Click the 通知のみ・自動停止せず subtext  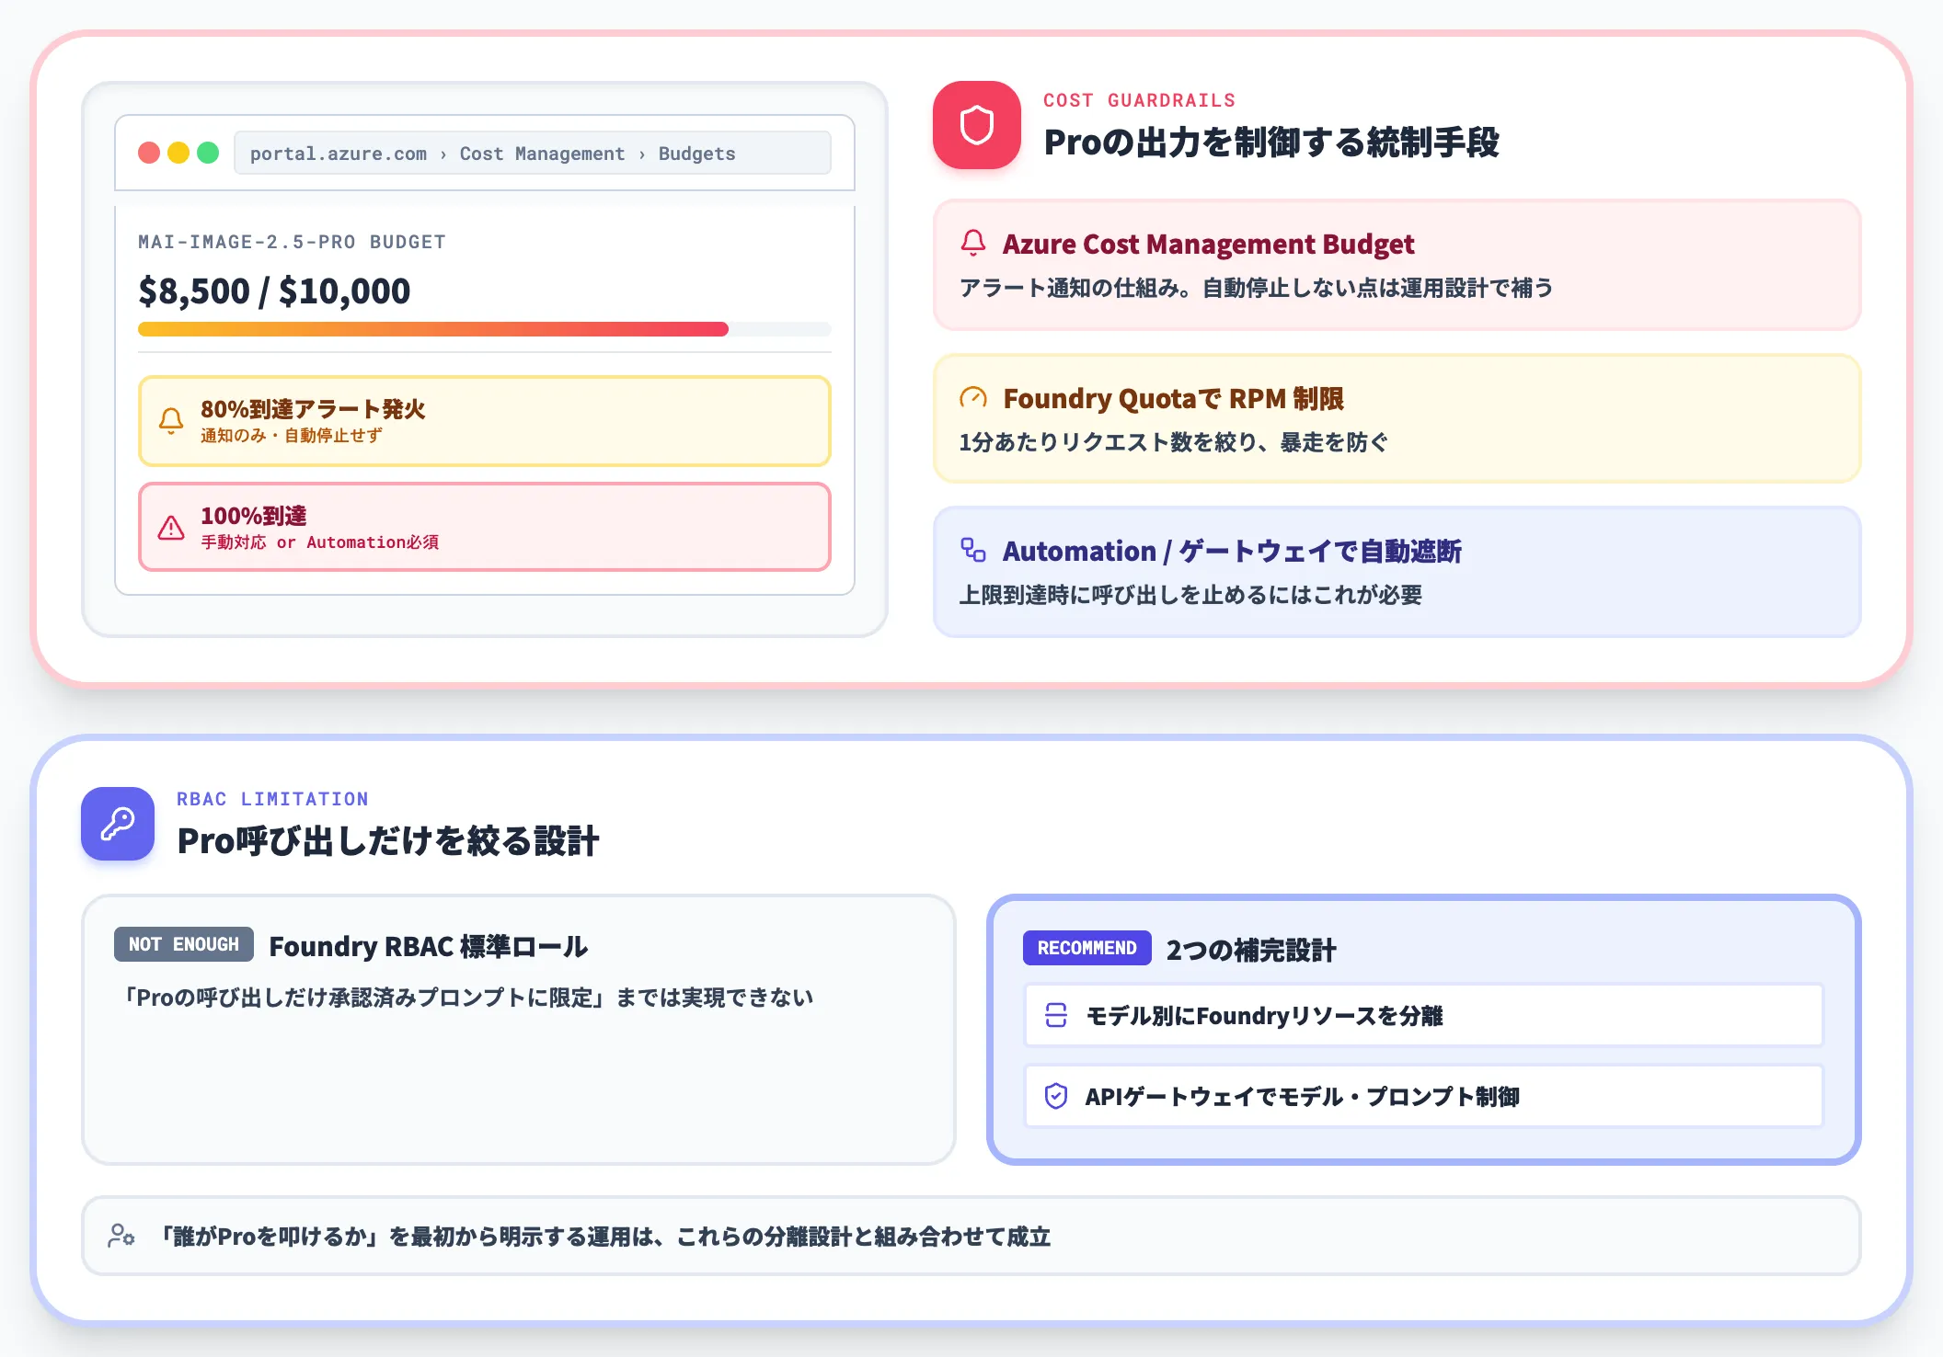292,436
